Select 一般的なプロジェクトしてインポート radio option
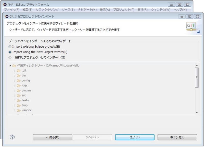The image size is (204, 147). (10, 57)
